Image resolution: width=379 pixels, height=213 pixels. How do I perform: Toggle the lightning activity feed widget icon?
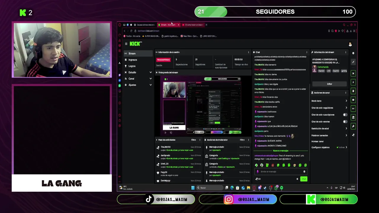coord(353,82)
